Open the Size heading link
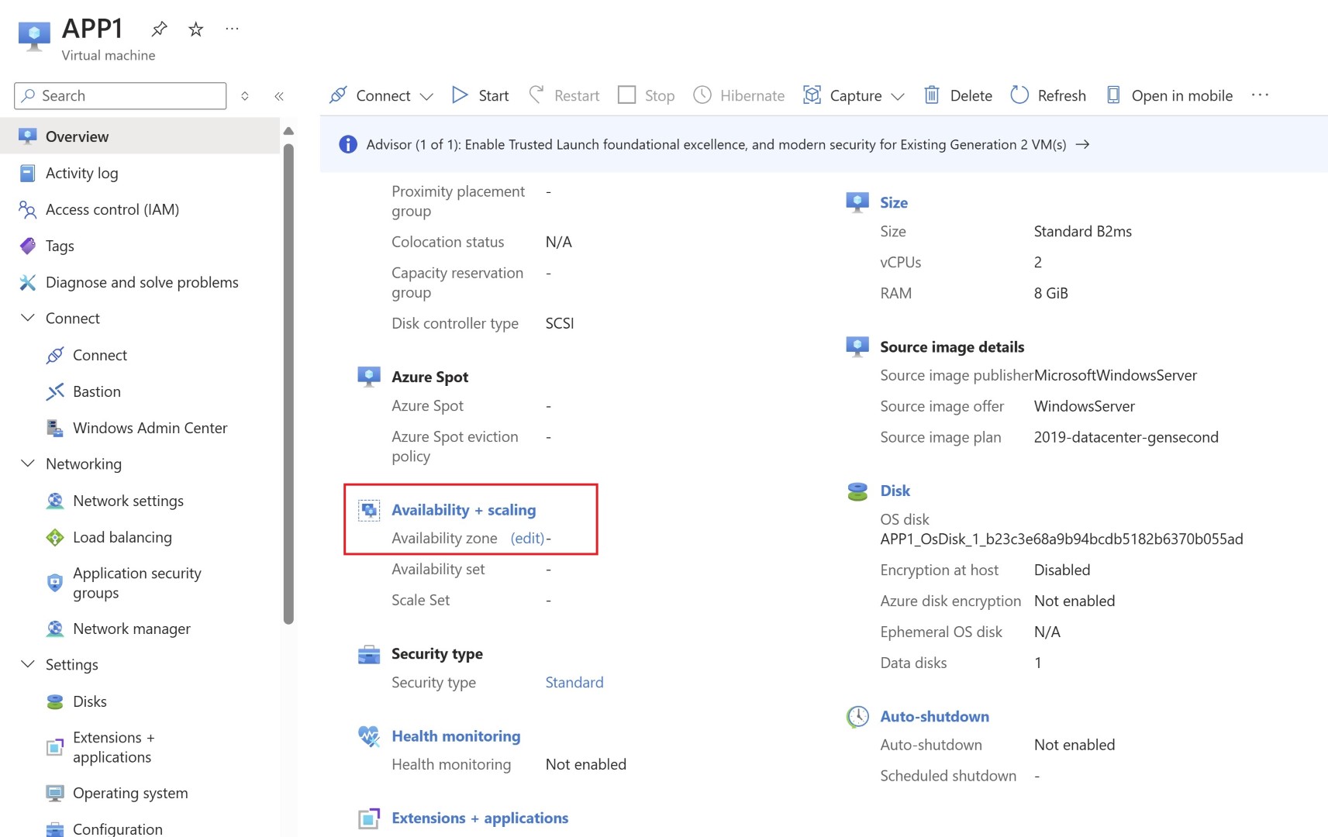The image size is (1328, 837). (894, 202)
